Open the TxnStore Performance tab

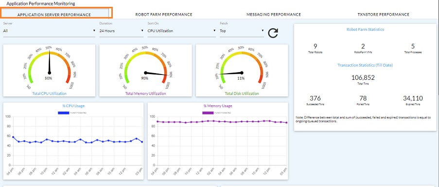(383, 14)
